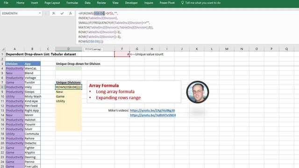299x168 pixels.
Task: Select the Halotot app cell
Action: point(32,120)
